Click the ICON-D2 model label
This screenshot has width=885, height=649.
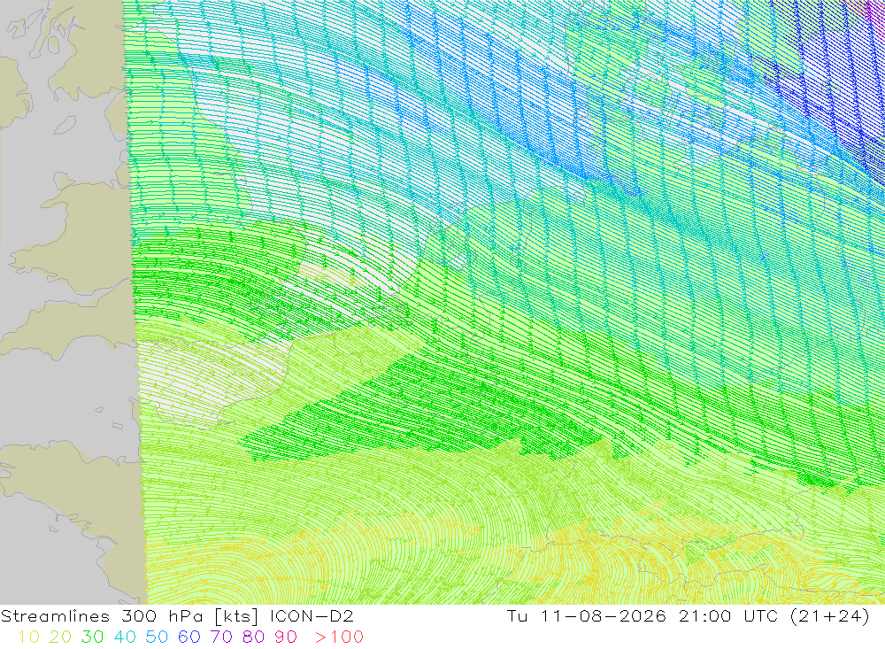click(312, 615)
